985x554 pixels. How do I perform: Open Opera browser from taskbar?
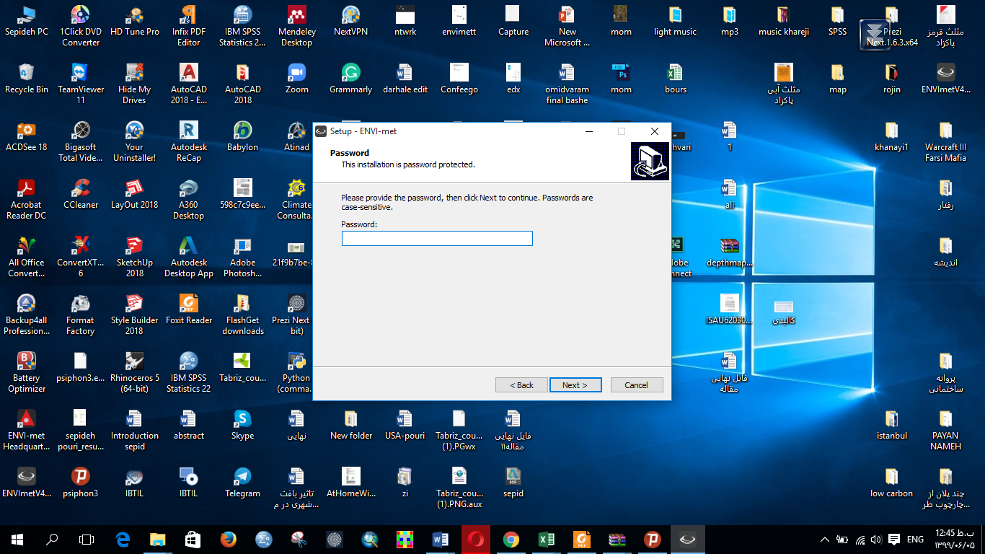pos(476,539)
